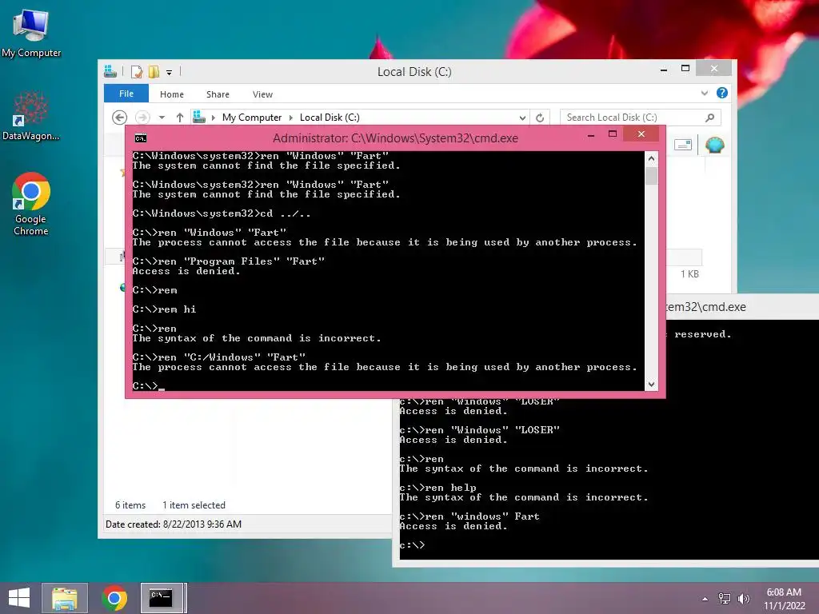Minimize the Local Disk (C:) window
Viewport: 819px width, 614px height.
664,70
